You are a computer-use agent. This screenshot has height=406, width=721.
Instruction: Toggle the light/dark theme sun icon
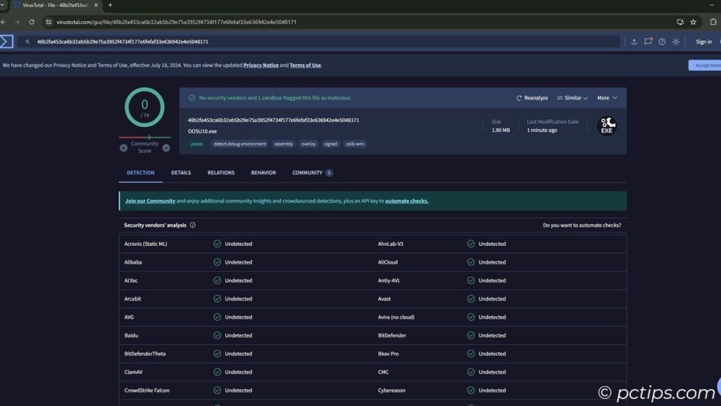[x=676, y=42]
